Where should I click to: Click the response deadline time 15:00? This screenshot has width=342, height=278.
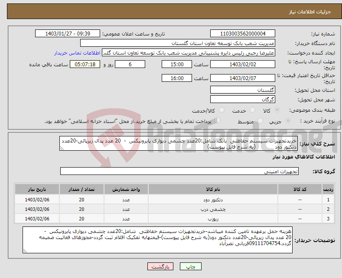pyautogui.click(x=177, y=64)
